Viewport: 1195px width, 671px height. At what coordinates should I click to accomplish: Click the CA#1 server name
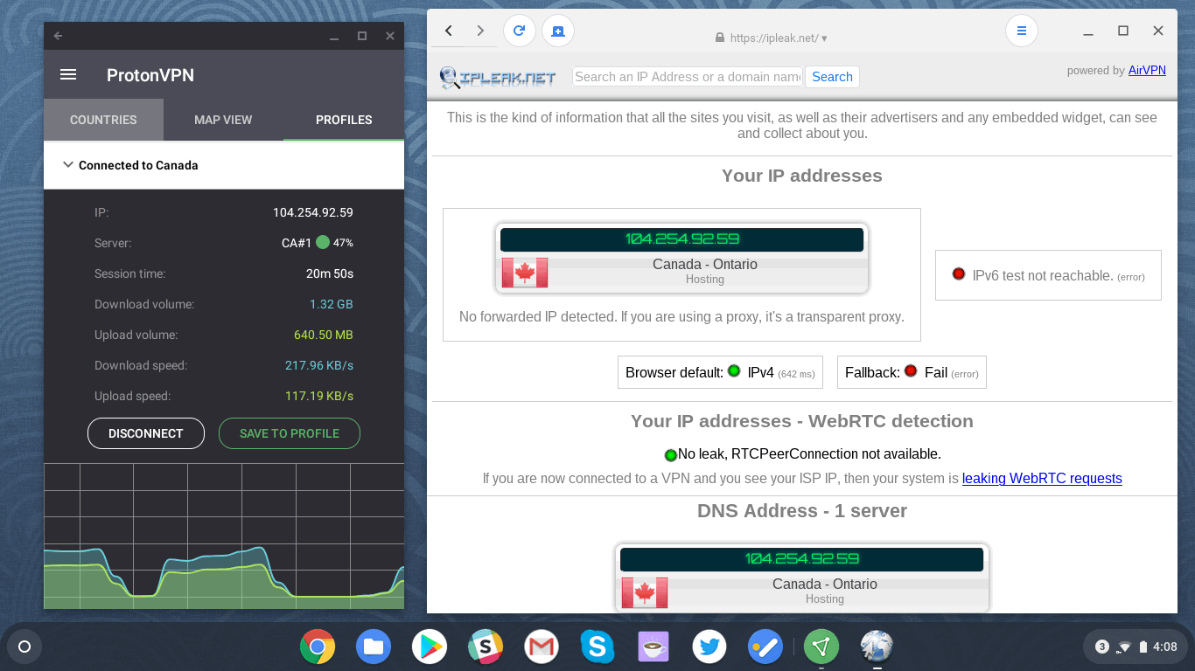297,243
